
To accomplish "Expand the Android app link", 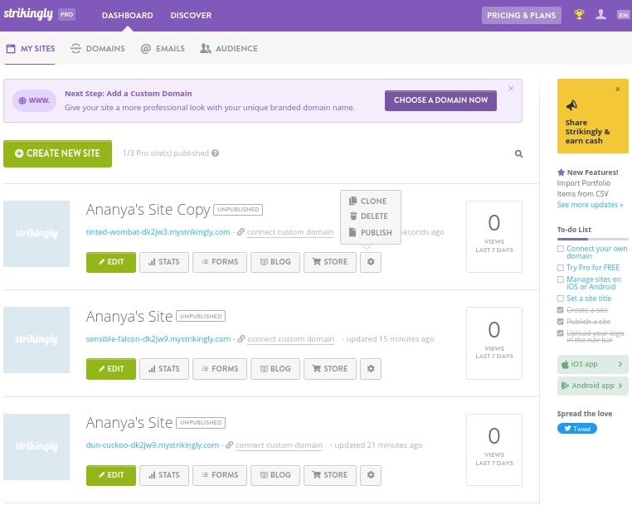I will (592, 386).
